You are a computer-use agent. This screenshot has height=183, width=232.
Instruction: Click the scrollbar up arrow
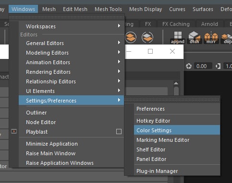(176, 83)
